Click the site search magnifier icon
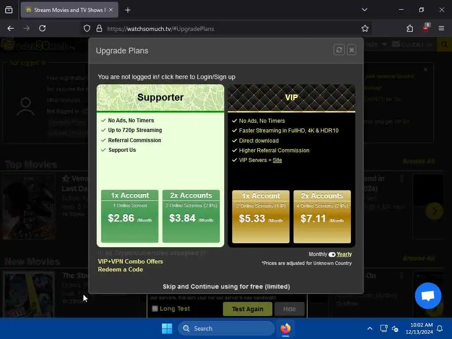The height and width of the screenshot is (339, 452). 444,45
